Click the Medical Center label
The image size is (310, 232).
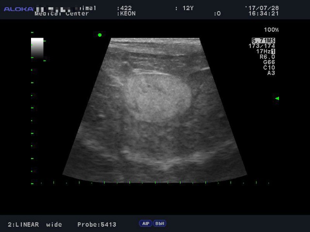62,14
